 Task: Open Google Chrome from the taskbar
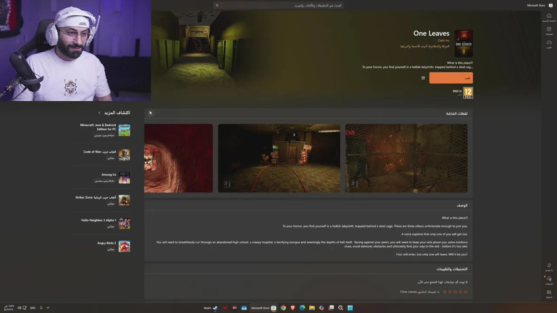pos(283,308)
